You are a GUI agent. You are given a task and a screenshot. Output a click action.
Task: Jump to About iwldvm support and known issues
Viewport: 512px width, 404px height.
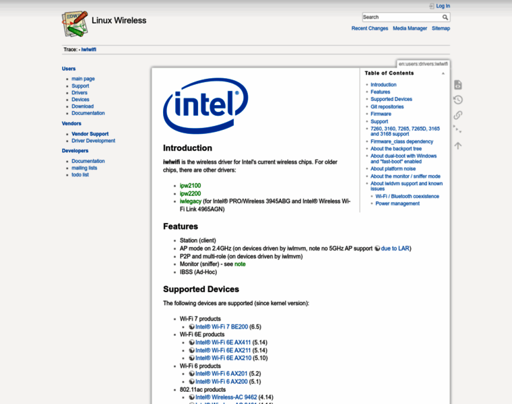pos(406,186)
